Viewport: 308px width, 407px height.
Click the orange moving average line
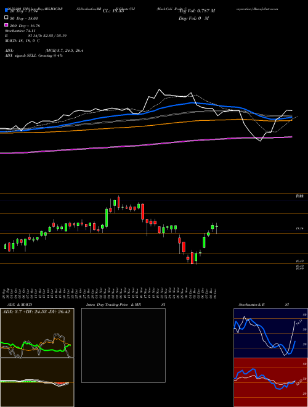[x=145, y=126]
